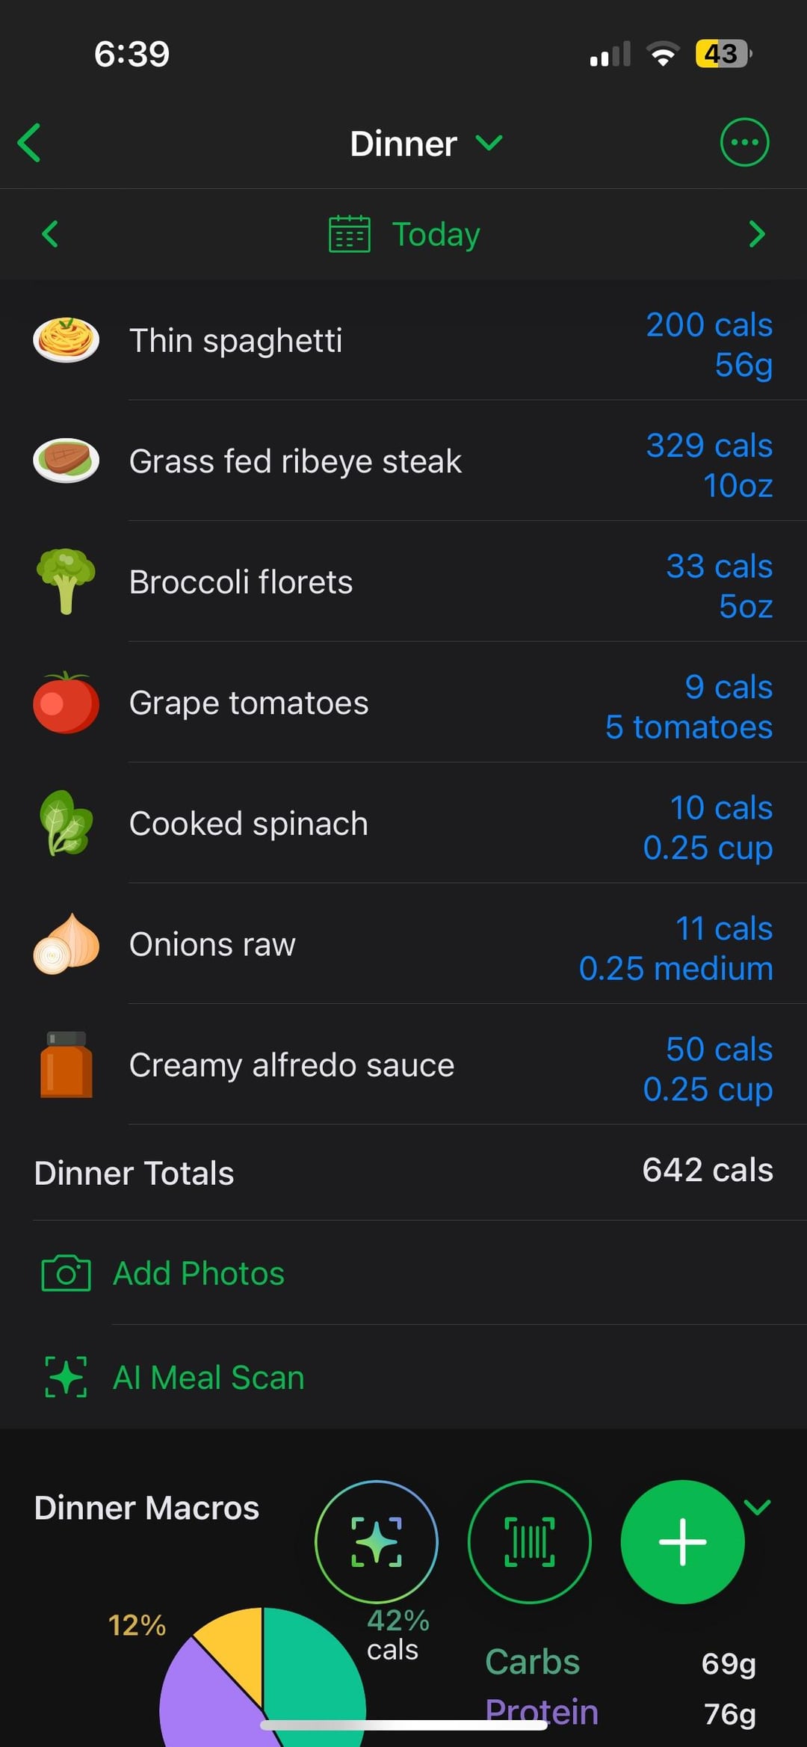Tap the green back arrow at top

(x=30, y=143)
